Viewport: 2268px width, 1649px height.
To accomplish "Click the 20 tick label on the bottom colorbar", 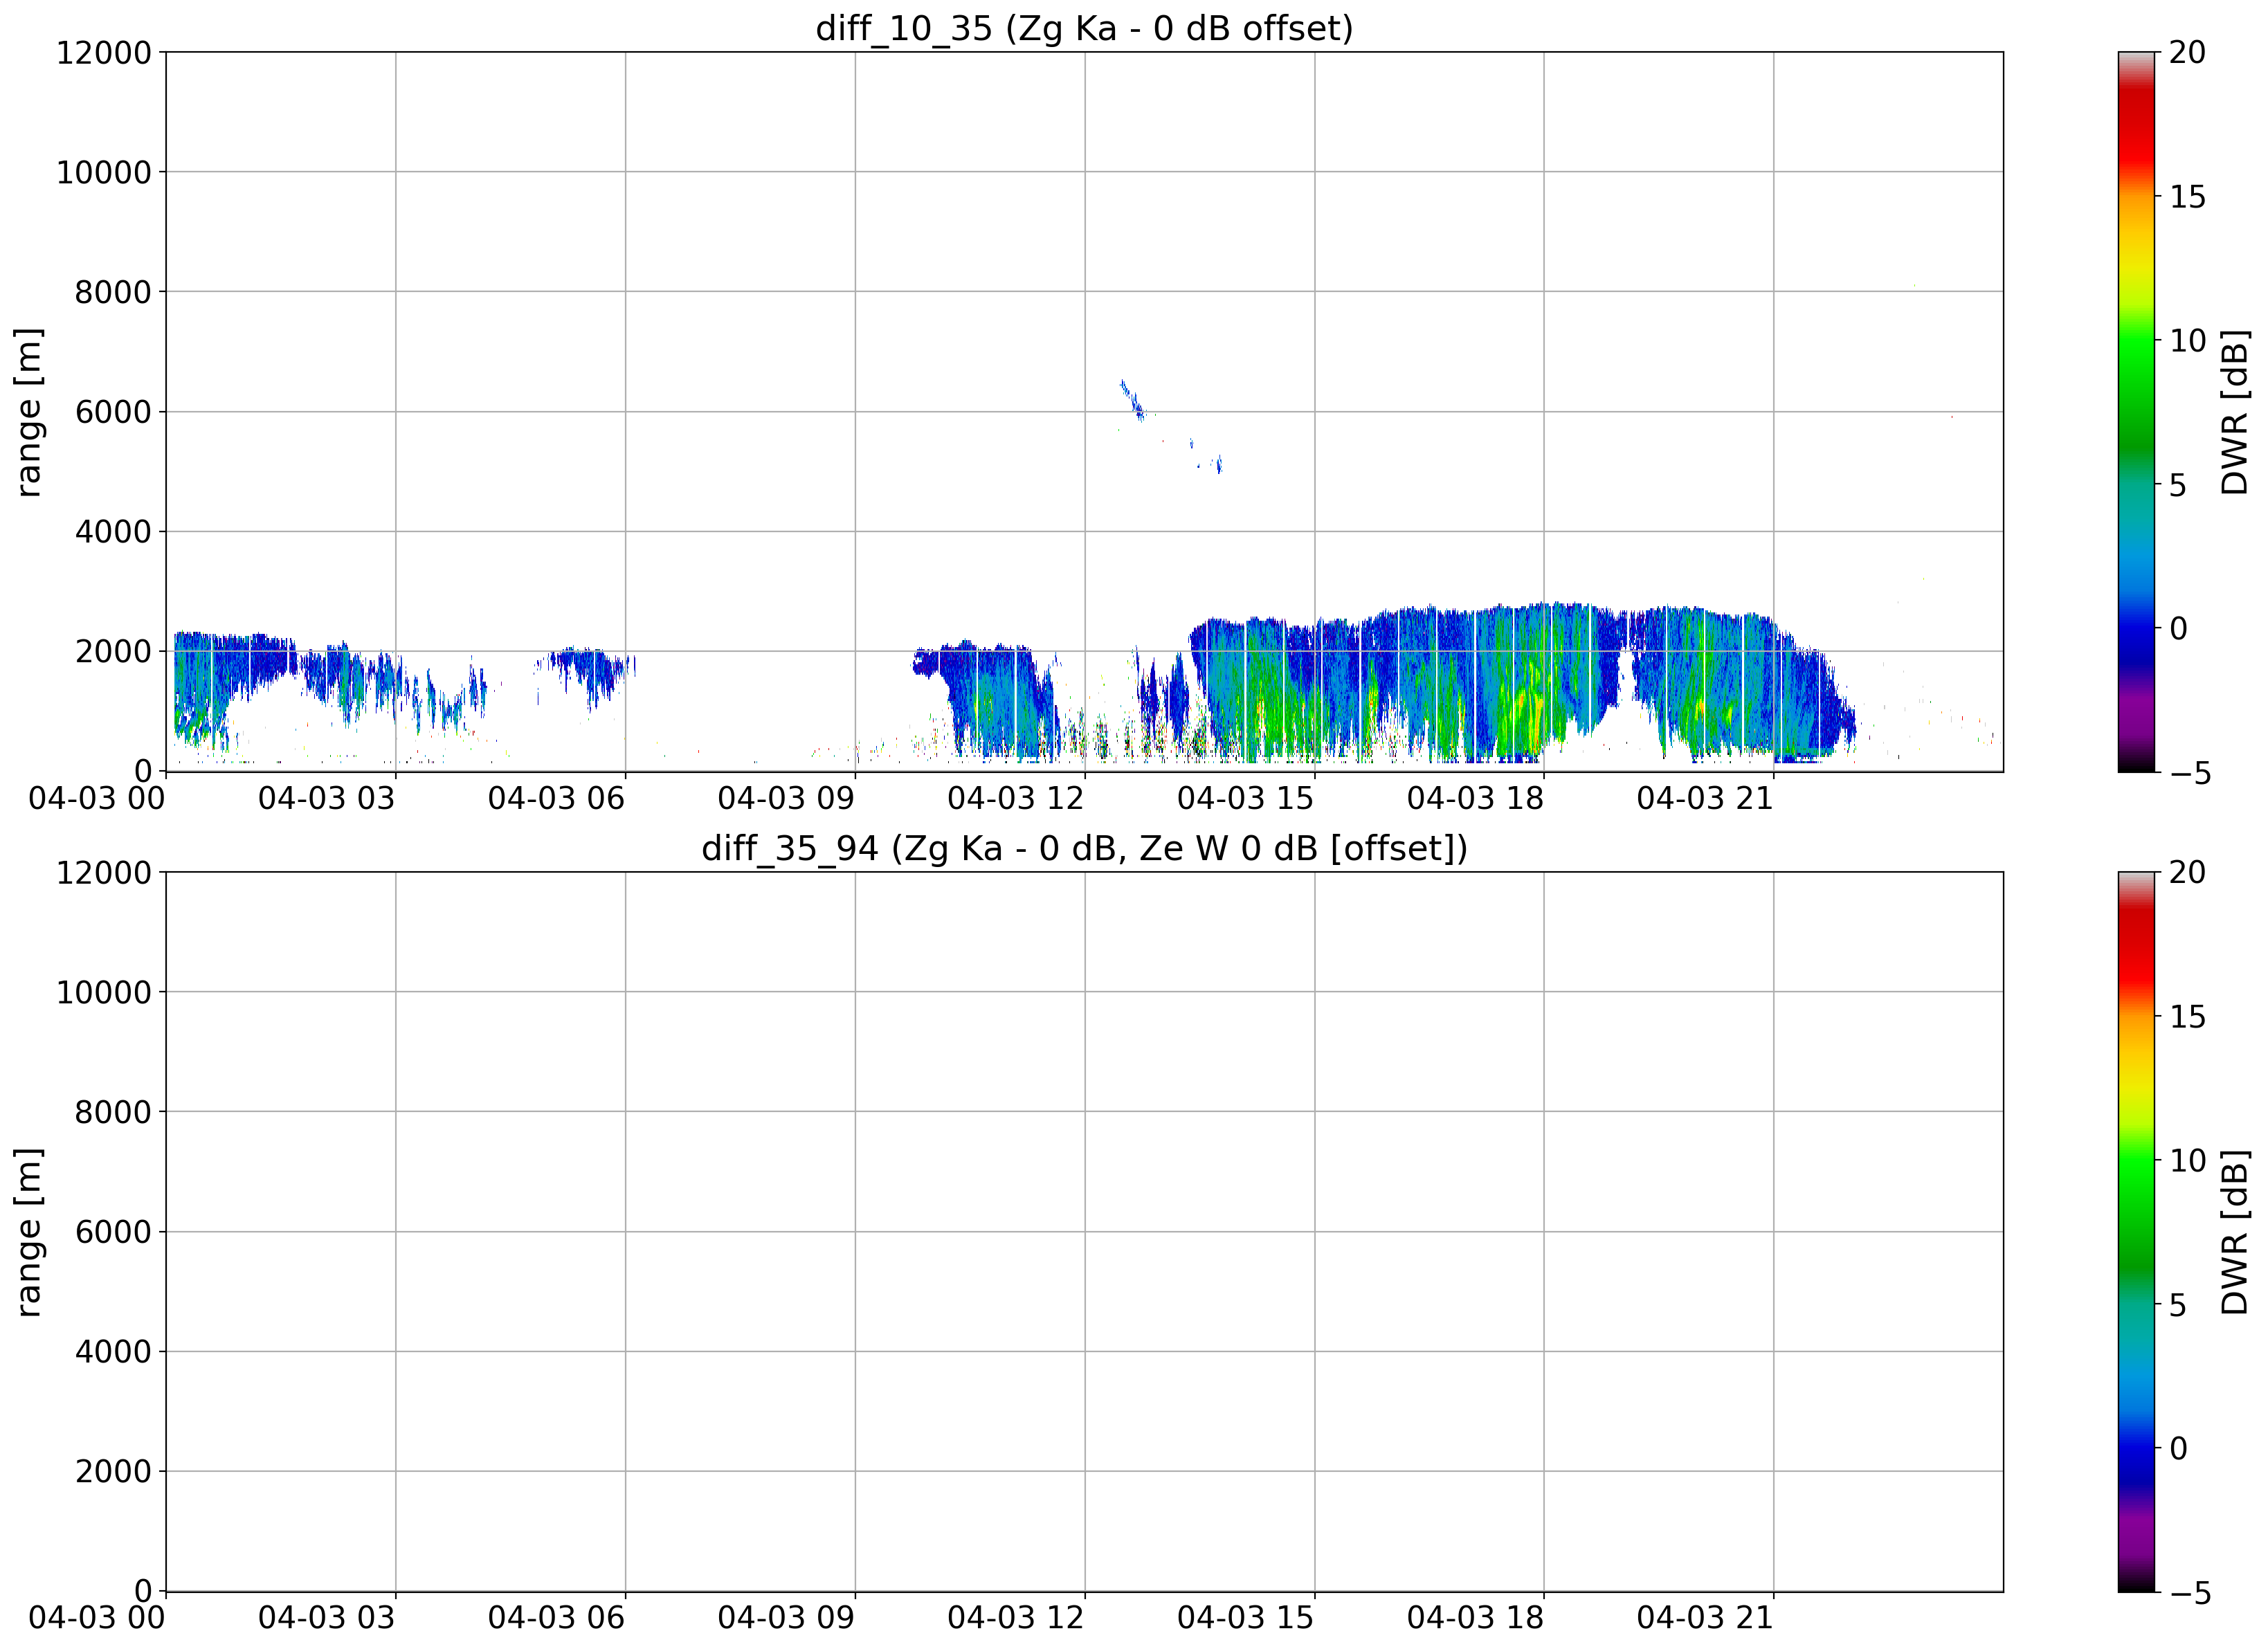I will tap(2188, 872).
